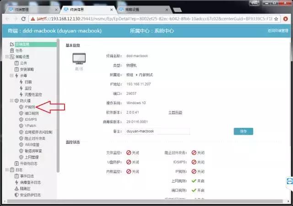Open the 隔离区 icon entry
Viewport: 293px width, 206px height.
(x=16, y=189)
